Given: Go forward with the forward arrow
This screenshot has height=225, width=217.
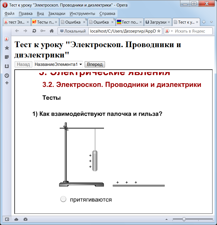Looking at the screenshot, I should pos(25,31).
